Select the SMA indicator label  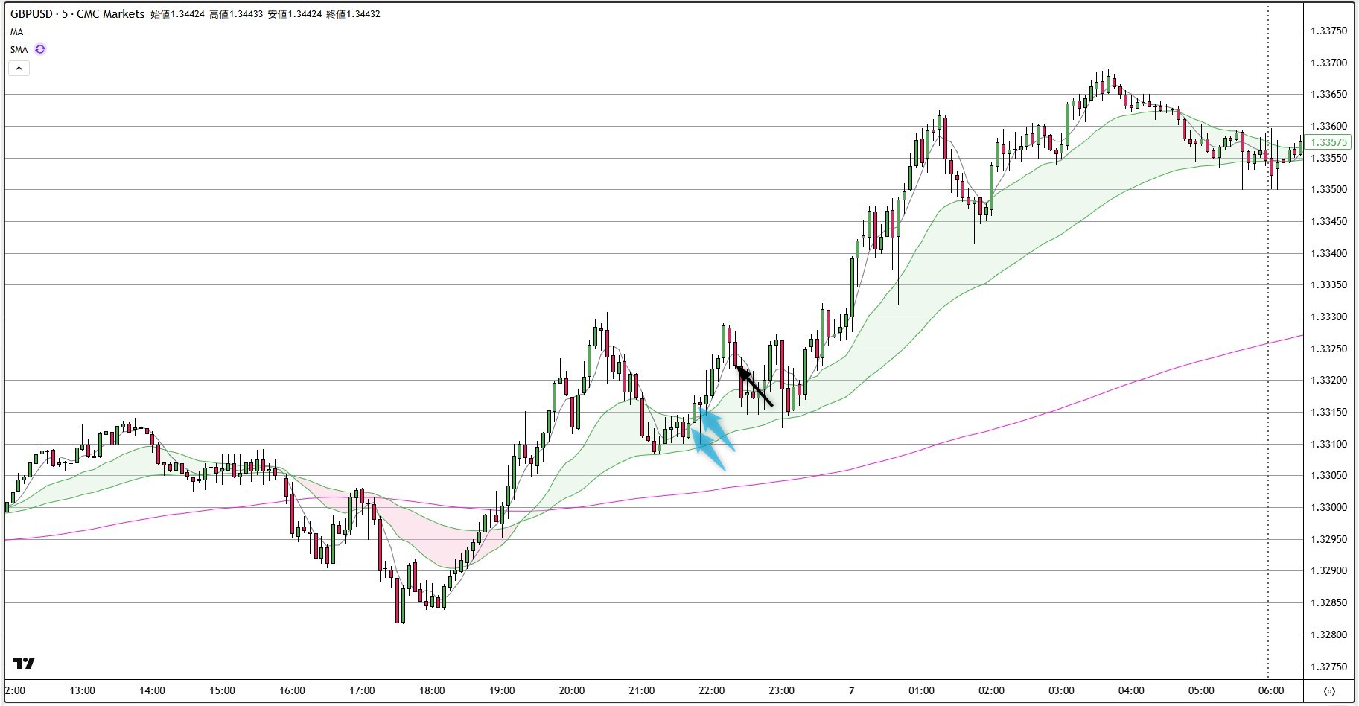coord(19,50)
